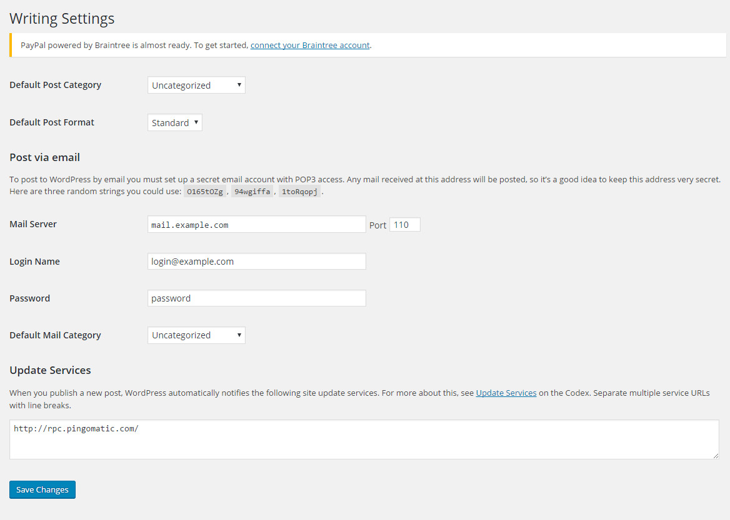The height and width of the screenshot is (520, 730).
Task: Click the Default Post Category label
Action: (56, 85)
